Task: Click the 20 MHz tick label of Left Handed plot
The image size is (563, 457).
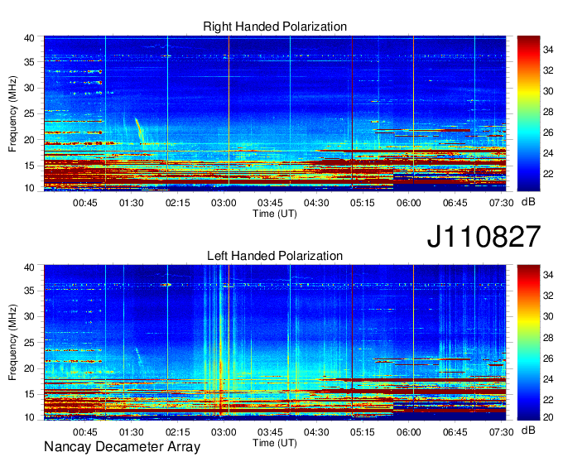Action: [29, 368]
